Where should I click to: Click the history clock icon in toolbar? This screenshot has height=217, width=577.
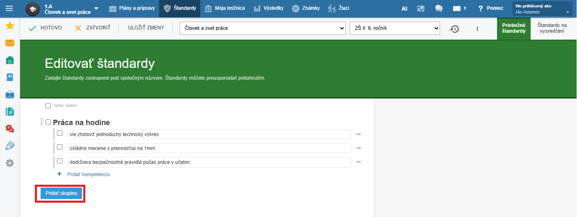(x=454, y=29)
